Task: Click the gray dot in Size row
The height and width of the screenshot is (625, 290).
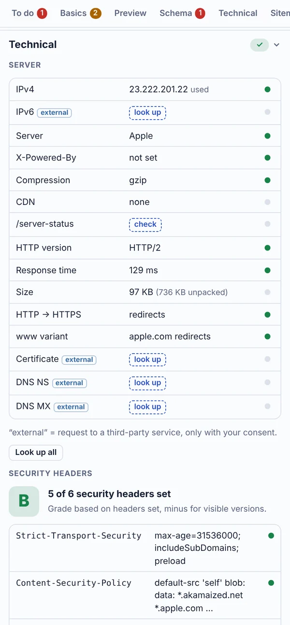Action: (268, 292)
